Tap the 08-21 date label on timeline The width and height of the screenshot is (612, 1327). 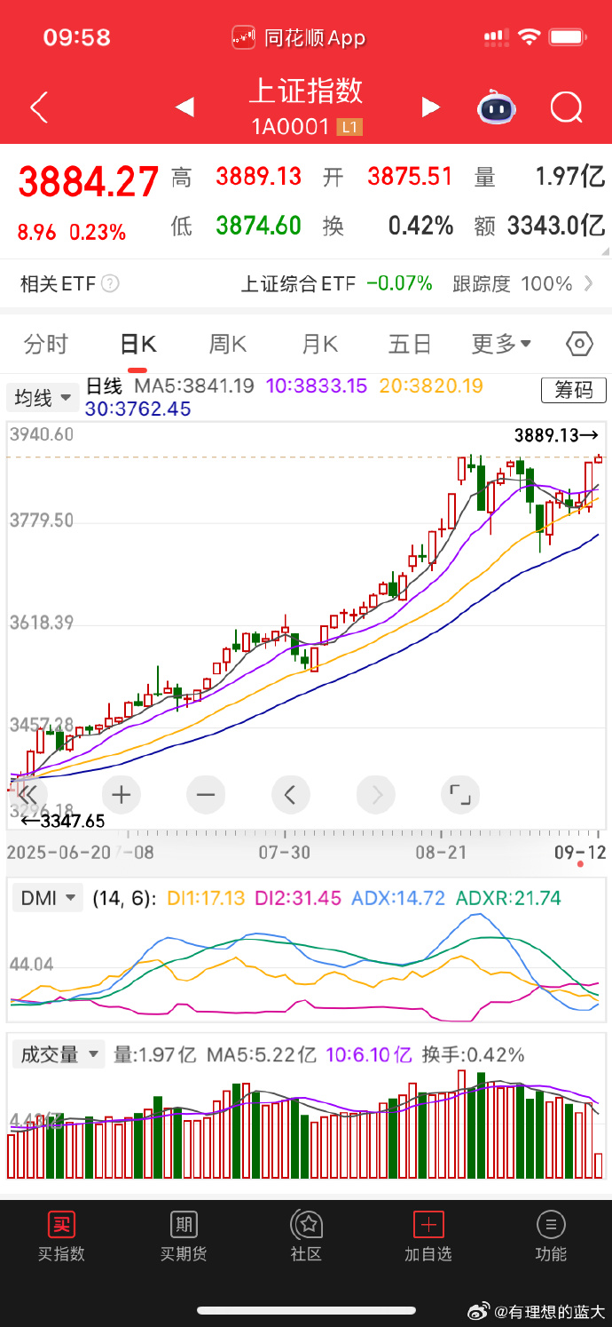(442, 851)
